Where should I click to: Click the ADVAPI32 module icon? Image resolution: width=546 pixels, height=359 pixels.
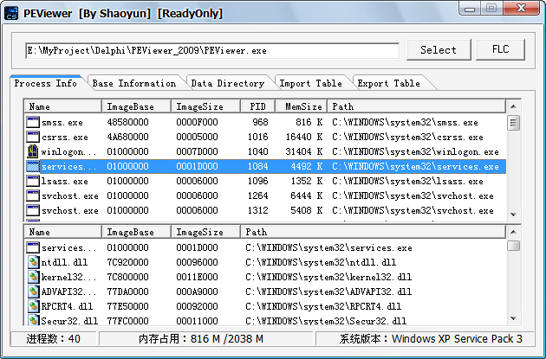[x=33, y=292]
